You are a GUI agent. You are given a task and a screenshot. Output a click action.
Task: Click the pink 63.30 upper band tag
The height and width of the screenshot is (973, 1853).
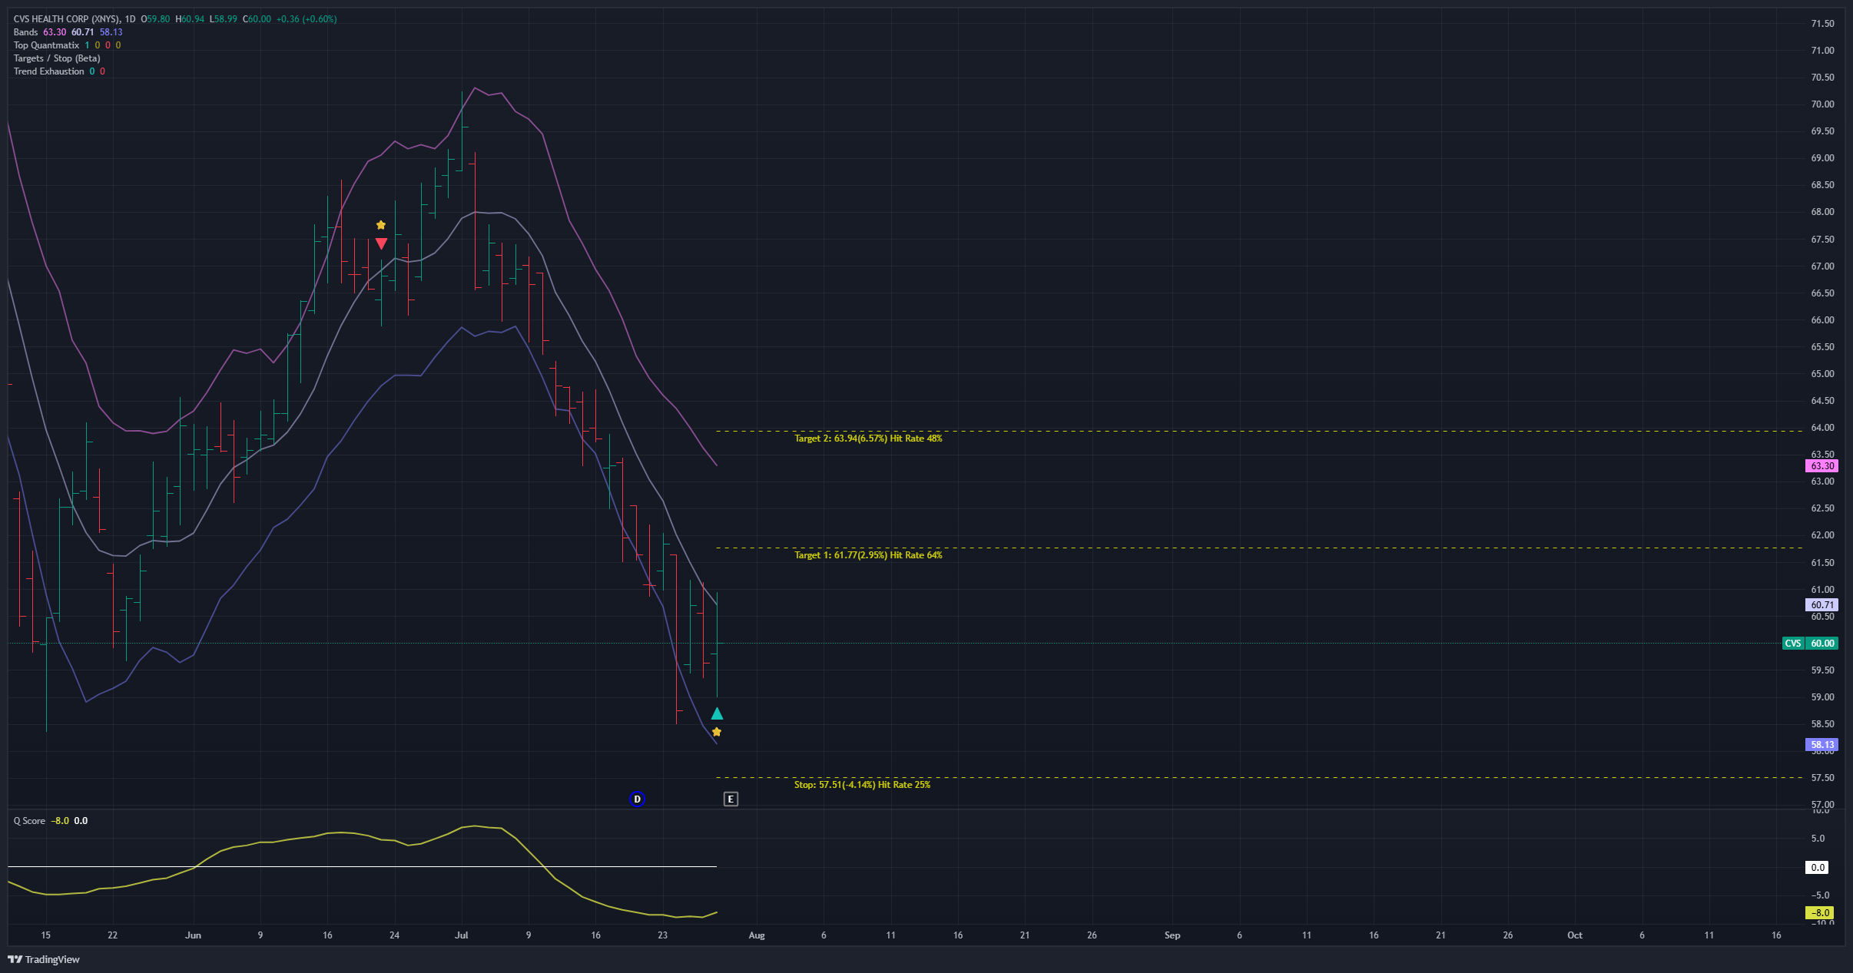click(x=1821, y=466)
